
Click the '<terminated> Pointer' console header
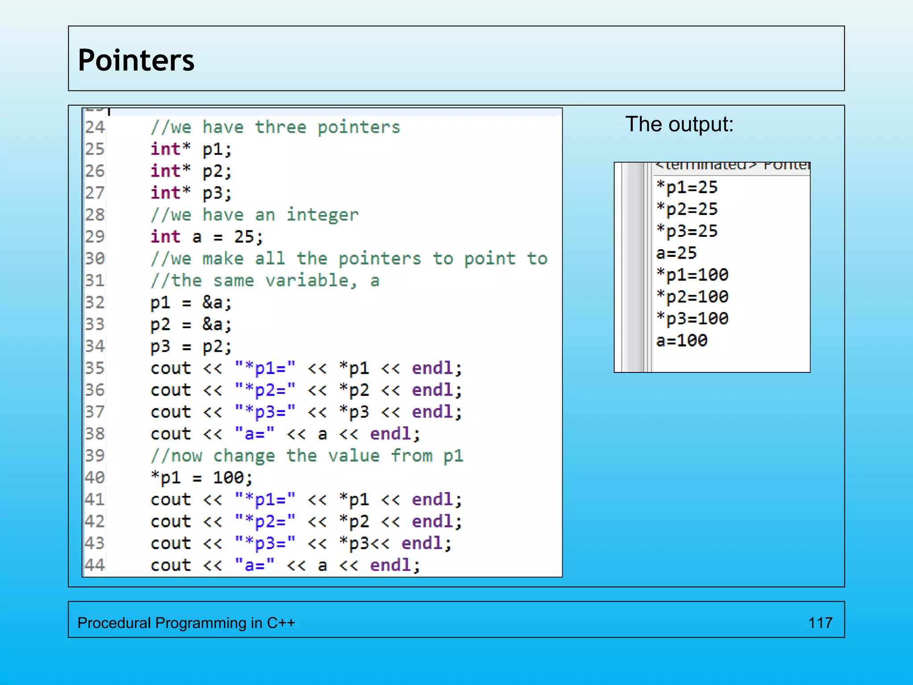tap(732, 166)
